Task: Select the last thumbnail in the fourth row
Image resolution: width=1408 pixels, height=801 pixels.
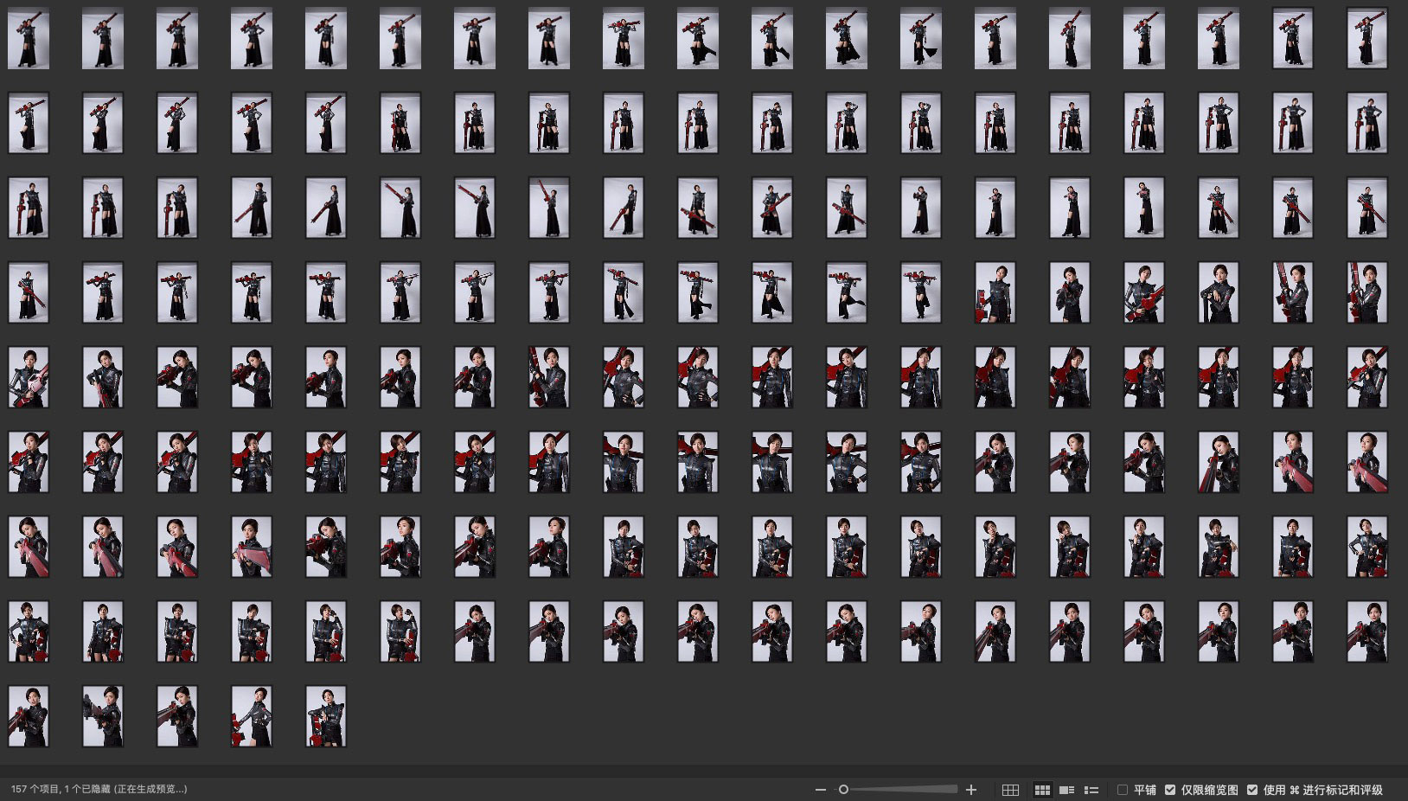Action: pos(1366,293)
